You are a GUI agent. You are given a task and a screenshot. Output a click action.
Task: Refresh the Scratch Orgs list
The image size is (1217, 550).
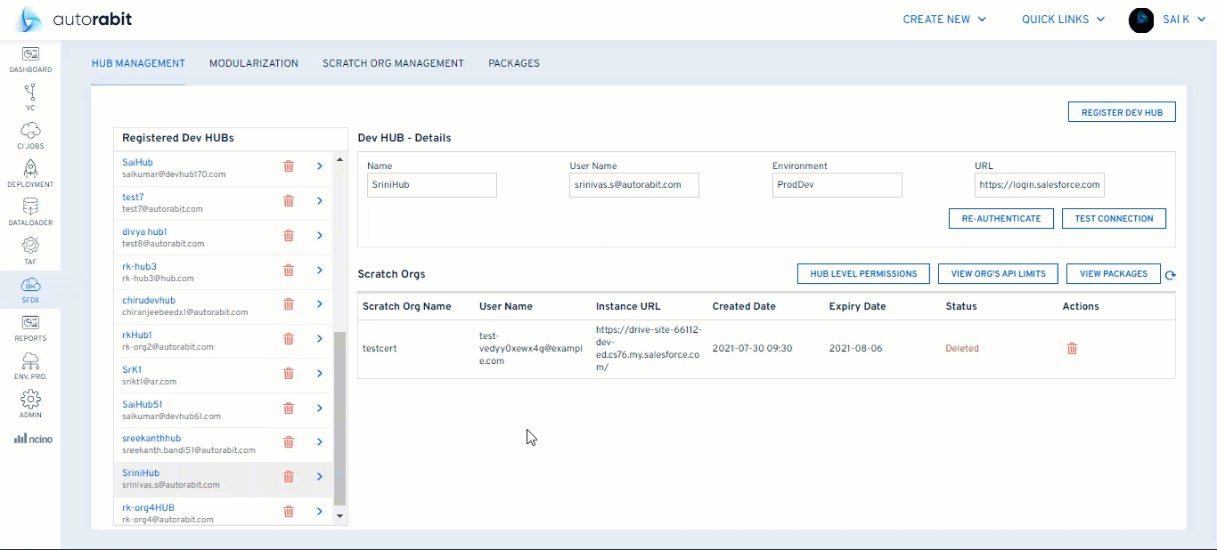point(1171,275)
